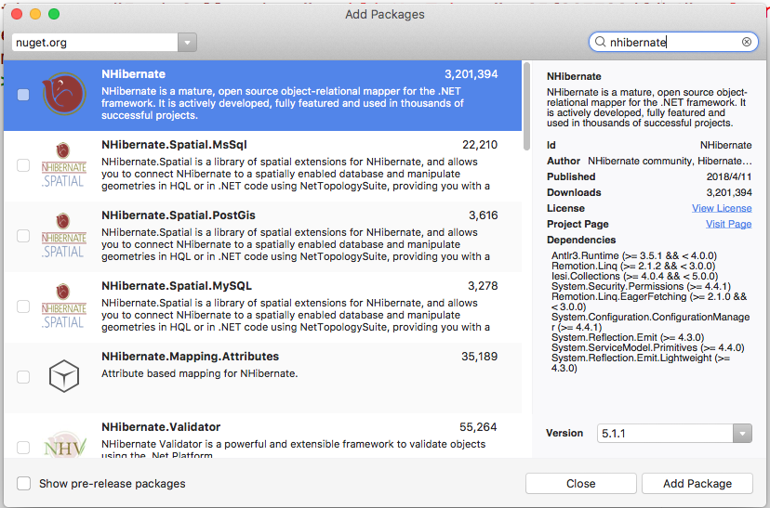Click the NHibernate.Validator NHV icon
770x508 pixels.
(64, 445)
